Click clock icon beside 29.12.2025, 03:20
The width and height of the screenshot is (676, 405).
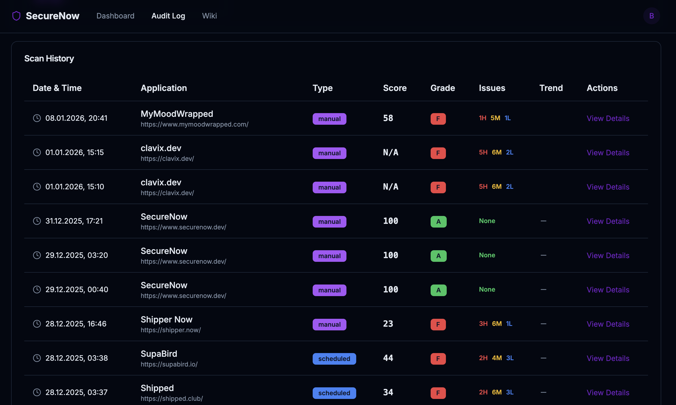coord(37,255)
